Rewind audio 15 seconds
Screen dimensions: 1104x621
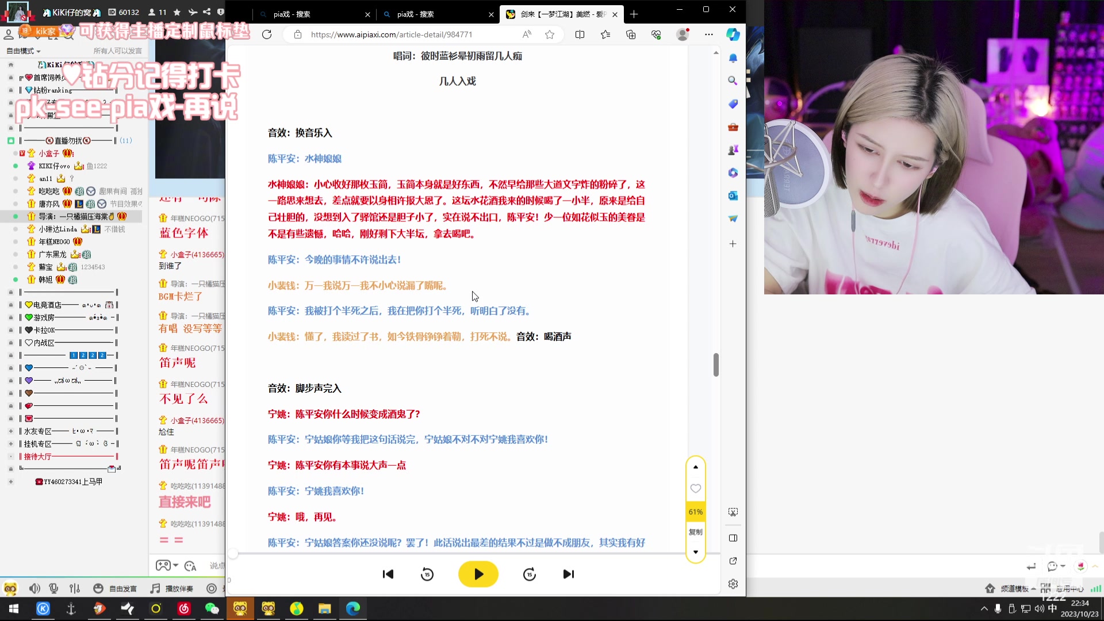(427, 574)
